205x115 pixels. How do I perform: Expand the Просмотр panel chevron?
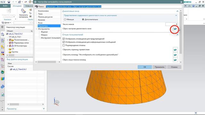[44, 109]
